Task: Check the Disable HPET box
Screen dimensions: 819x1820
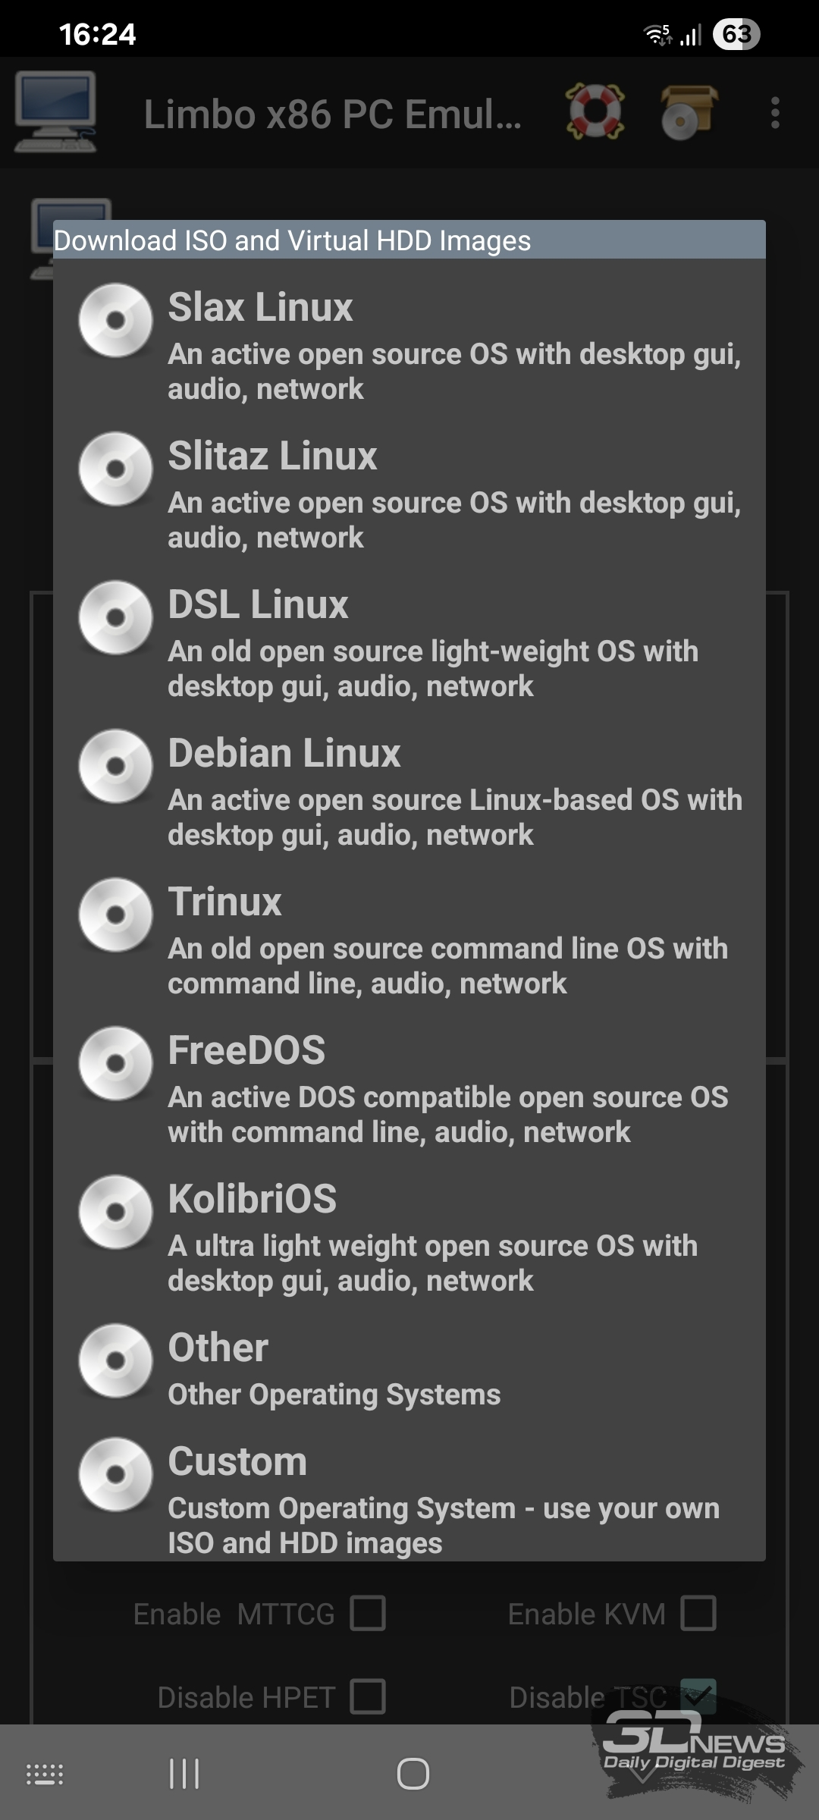Action: 368,1696
